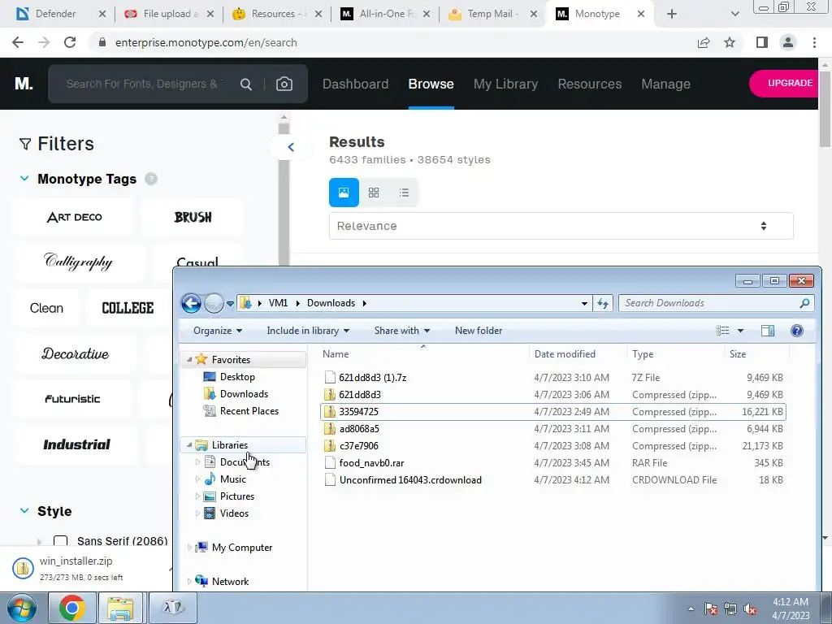Viewport: 832px width, 624px height.
Task: Click the Explorer back arrow button
Action: pyautogui.click(x=191, y=303)
